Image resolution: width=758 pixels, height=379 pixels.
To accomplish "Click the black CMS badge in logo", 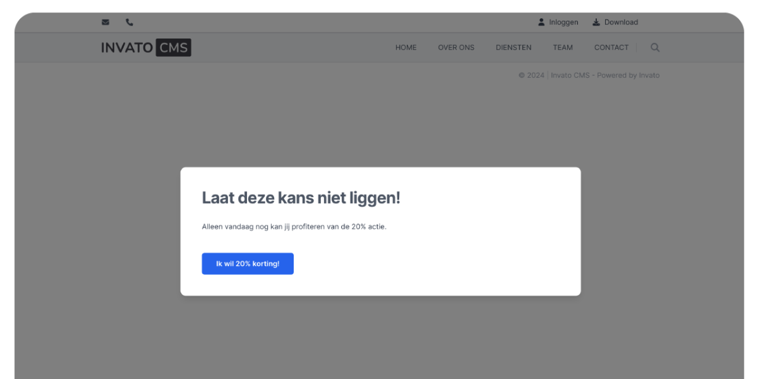I will tap(173, 47).
